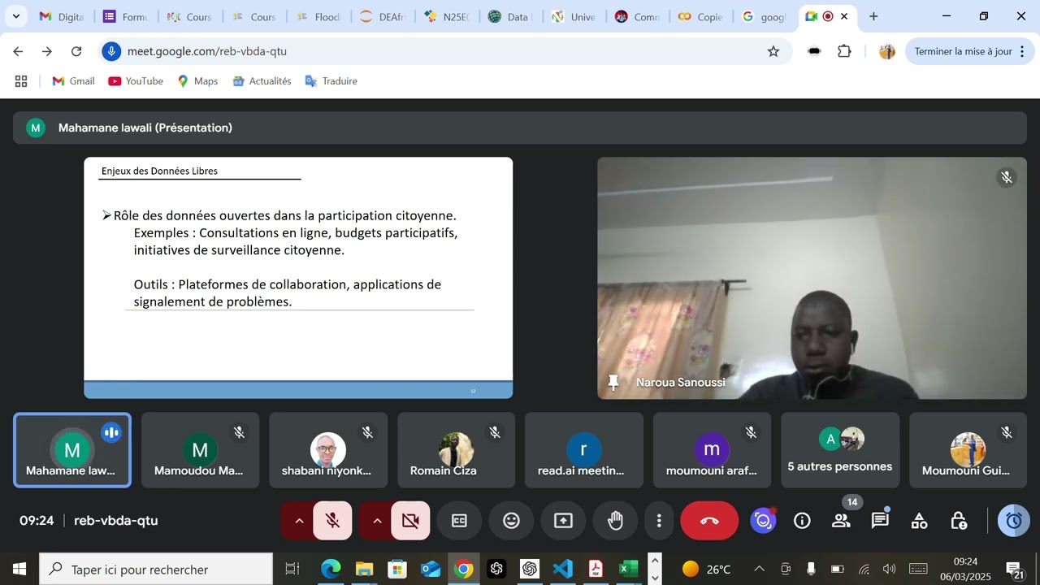Switch to the googl tab

click(764, 16)
